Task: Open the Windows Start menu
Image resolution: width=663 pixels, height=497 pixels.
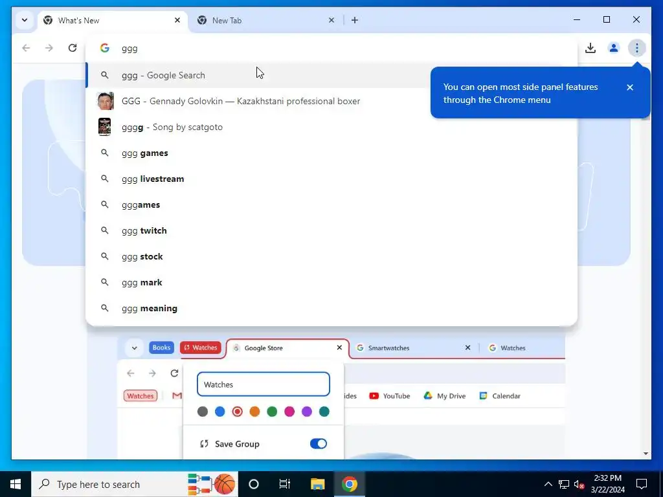Action: click(x=16, y=484)
